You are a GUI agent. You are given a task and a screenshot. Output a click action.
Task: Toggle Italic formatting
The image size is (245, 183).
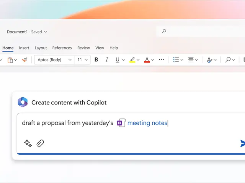click(x=107, y=60)
